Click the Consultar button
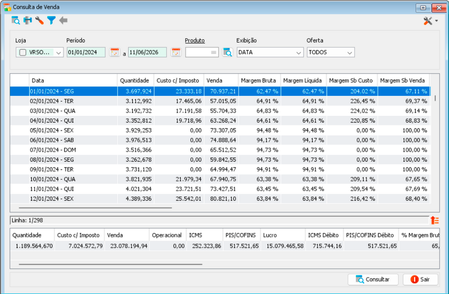449x294 pixels. (x=373, y=279)
